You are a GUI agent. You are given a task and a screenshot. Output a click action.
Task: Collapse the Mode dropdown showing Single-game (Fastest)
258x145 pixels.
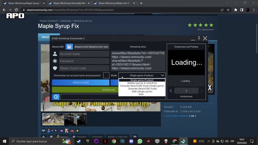pyautogui.click(x=142, y=75)
